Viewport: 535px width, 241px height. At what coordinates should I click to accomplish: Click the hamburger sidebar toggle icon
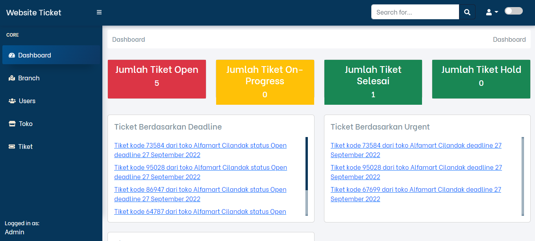pos(99,12)
